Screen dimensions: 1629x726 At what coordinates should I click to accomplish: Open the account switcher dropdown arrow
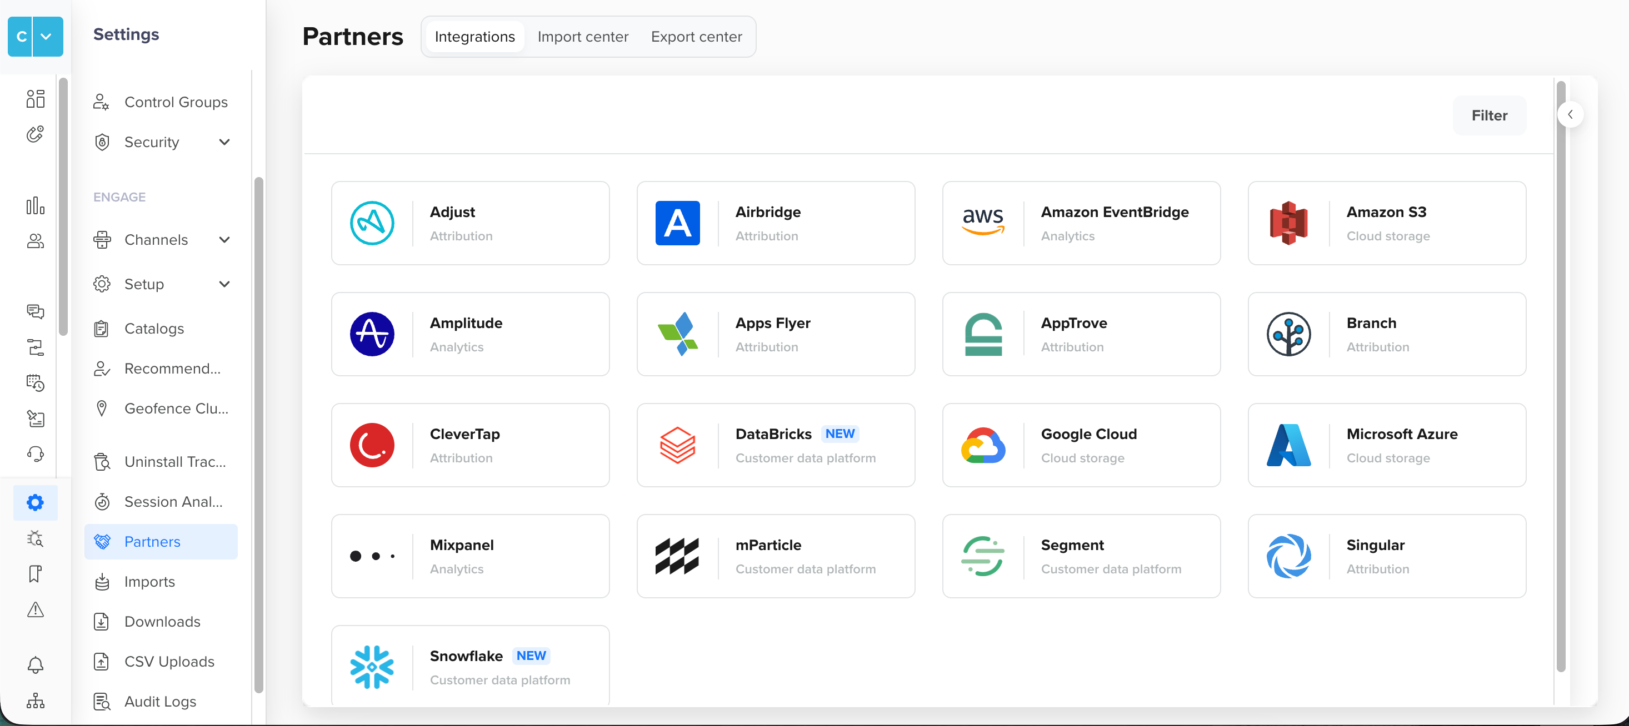click(46, 37)
